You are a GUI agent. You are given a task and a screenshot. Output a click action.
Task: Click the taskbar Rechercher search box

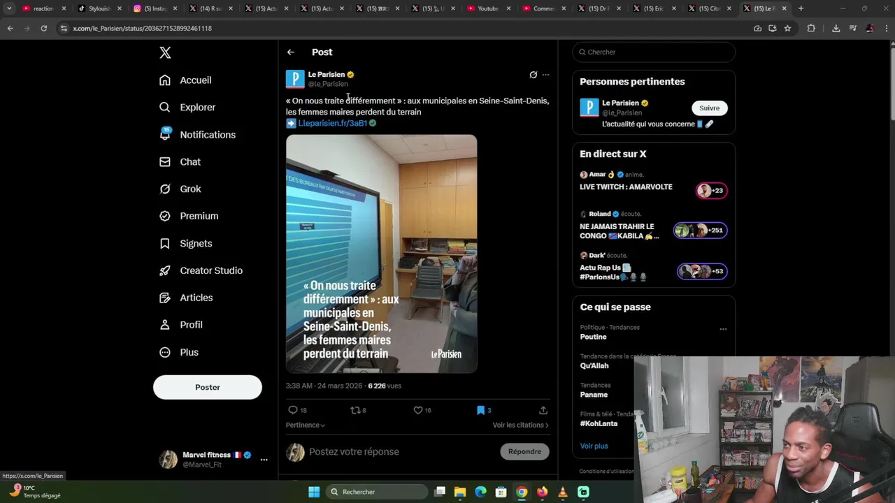tap(377, 493)
